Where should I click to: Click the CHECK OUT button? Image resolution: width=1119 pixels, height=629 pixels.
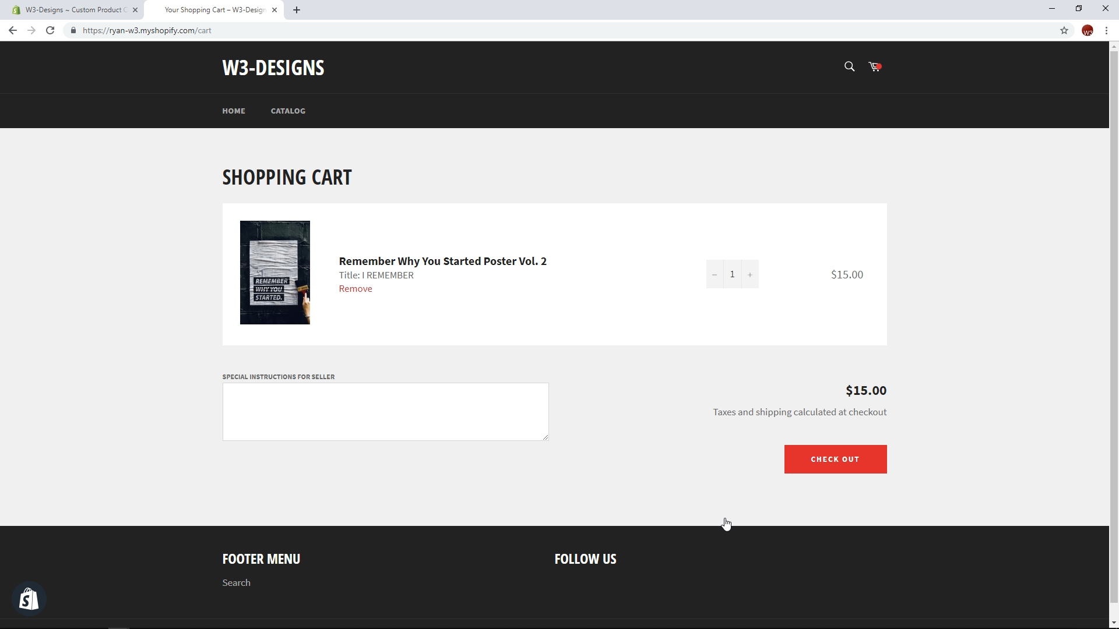(835, 460)
